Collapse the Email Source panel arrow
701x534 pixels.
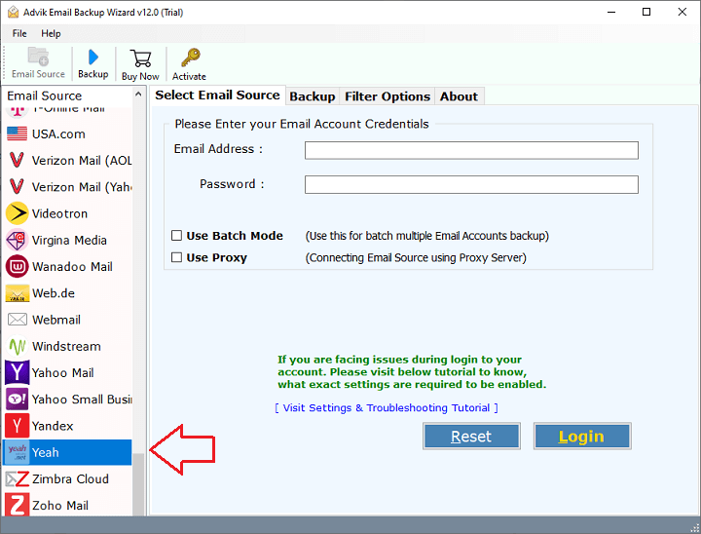[x=138, y=95]
